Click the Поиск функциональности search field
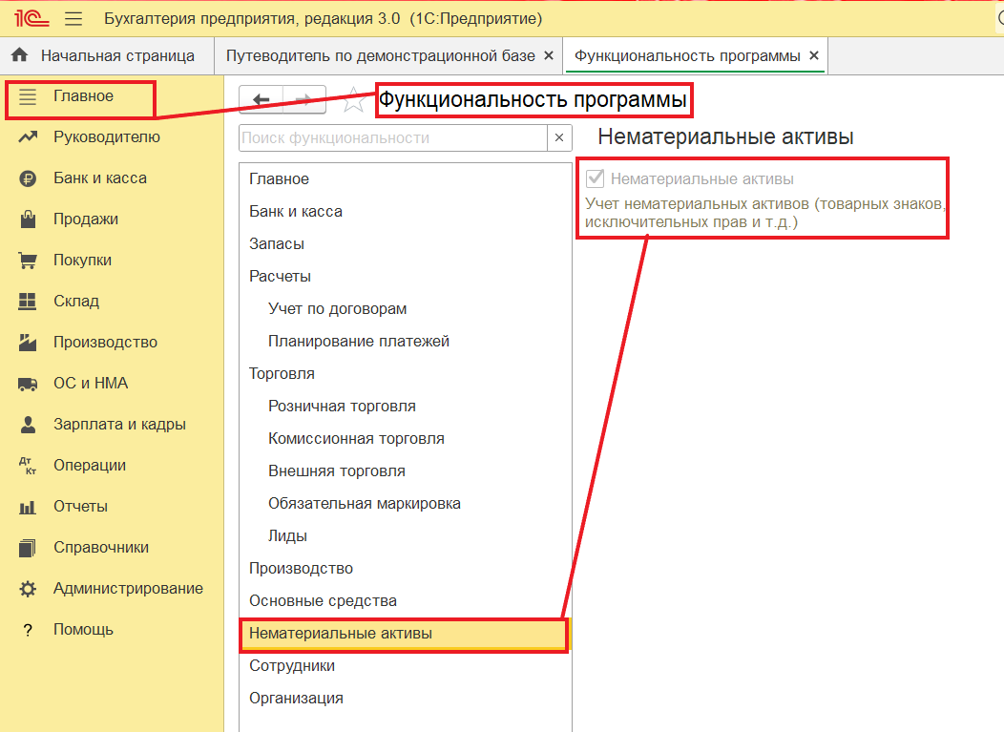 [x=393, y=137]
